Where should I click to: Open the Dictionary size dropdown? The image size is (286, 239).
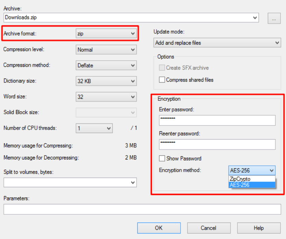(106, 81)
